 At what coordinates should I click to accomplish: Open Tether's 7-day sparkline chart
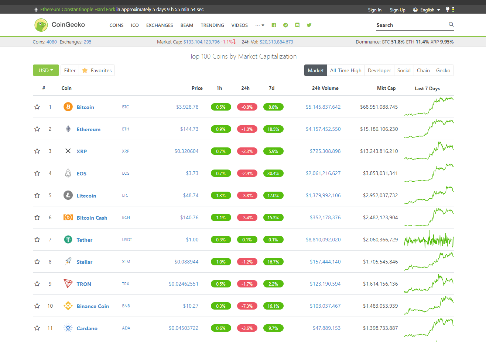[x=429, y=239]
